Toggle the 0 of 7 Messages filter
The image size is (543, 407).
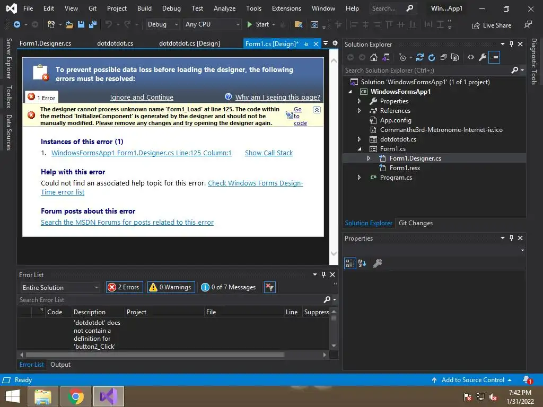pyautogui.click(x=229, y=287)
